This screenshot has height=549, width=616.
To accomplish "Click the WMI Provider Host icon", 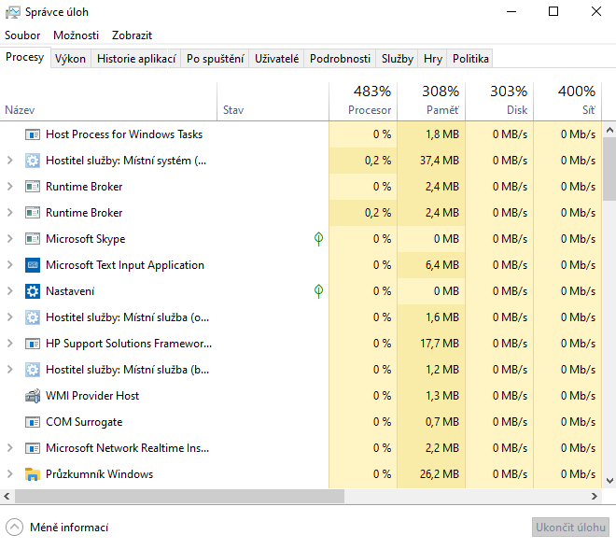I will (33, 396).
